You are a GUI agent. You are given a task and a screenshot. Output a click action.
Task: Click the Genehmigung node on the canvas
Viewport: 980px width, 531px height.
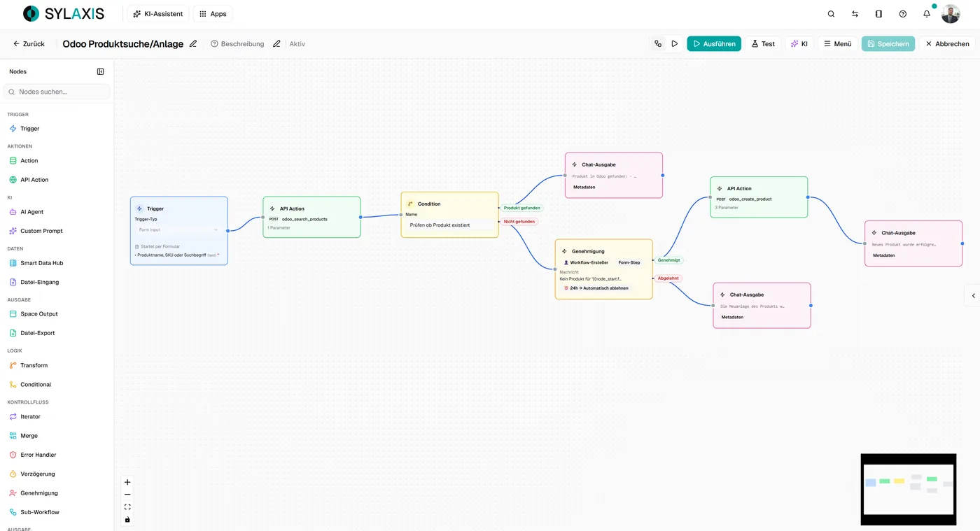pos(603,269)
